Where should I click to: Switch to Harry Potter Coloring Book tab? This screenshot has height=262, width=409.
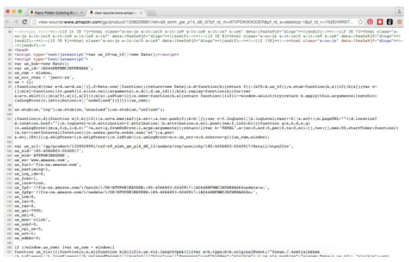click(x=54, y=11)
